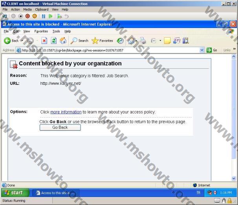Click the lock icon in VM status bar
This screenshot has height=205, width=238.
click(229, 201)
